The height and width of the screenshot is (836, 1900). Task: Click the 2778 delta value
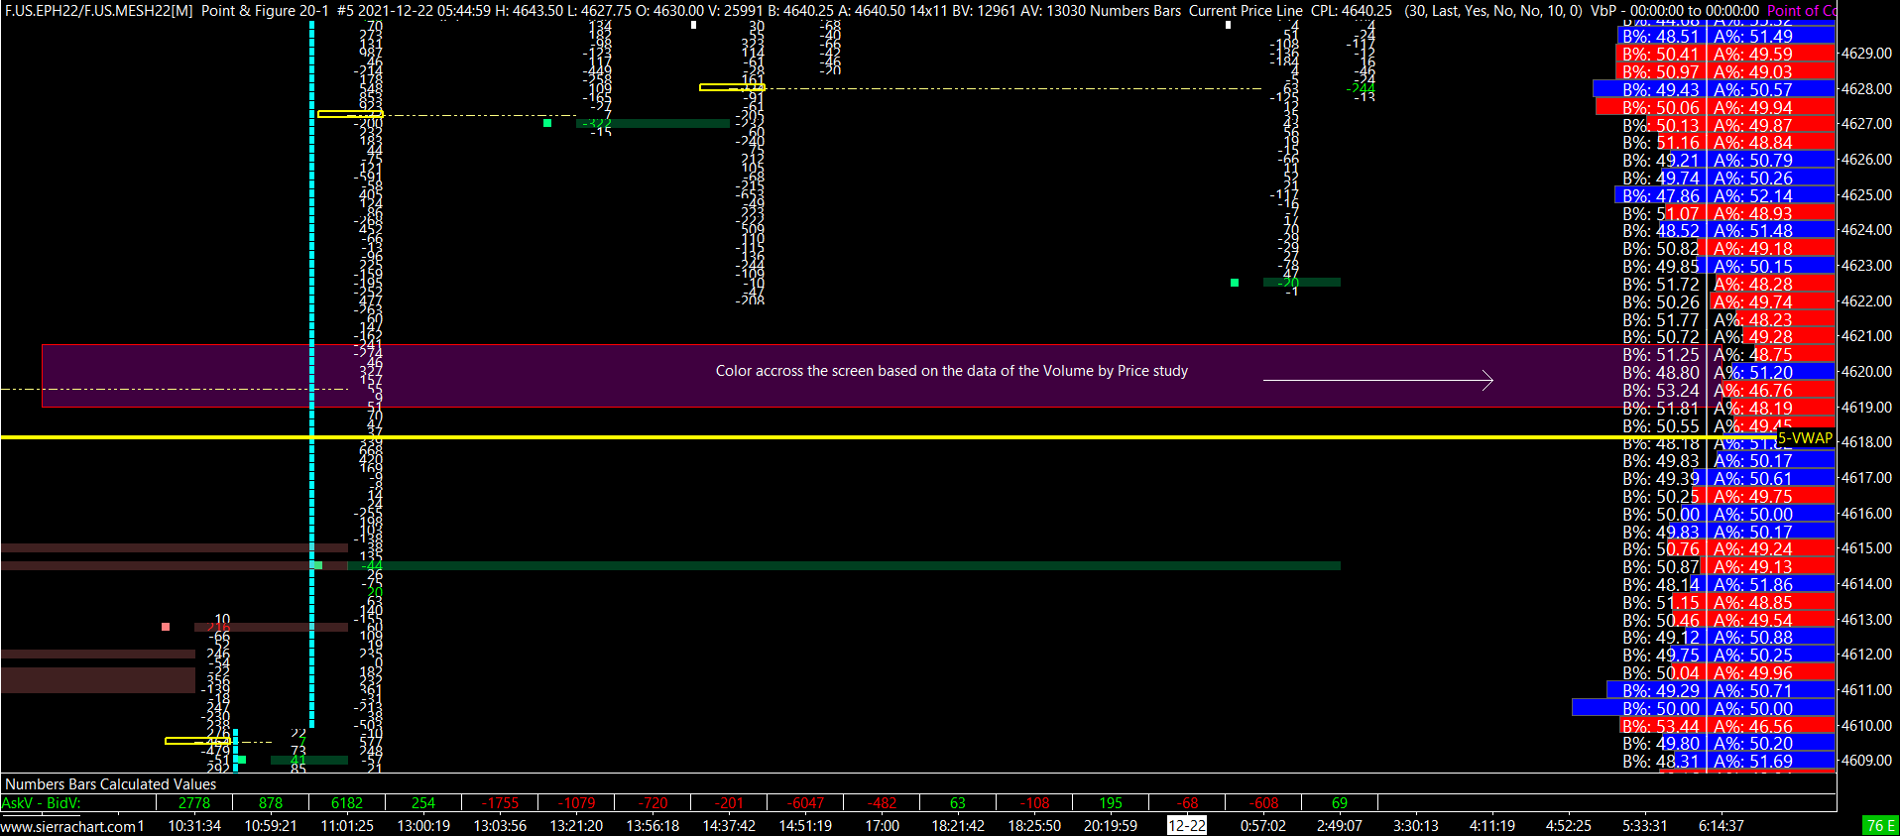click(x=194, y=803)
